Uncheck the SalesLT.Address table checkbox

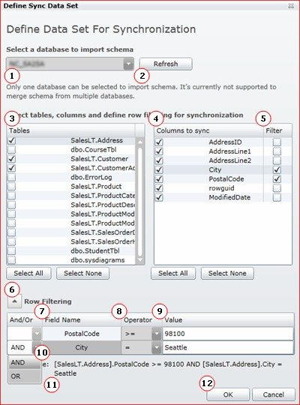(x=12, y=140)
